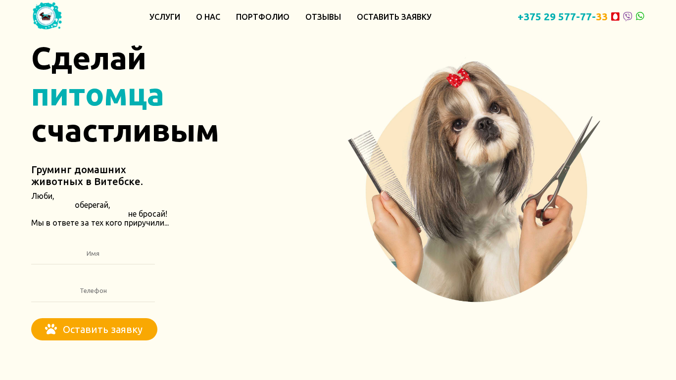Select Оставить заявку in top navigation

(x=394, y=17)
